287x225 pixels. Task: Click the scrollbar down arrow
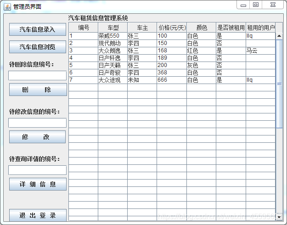tap(279, 217)
